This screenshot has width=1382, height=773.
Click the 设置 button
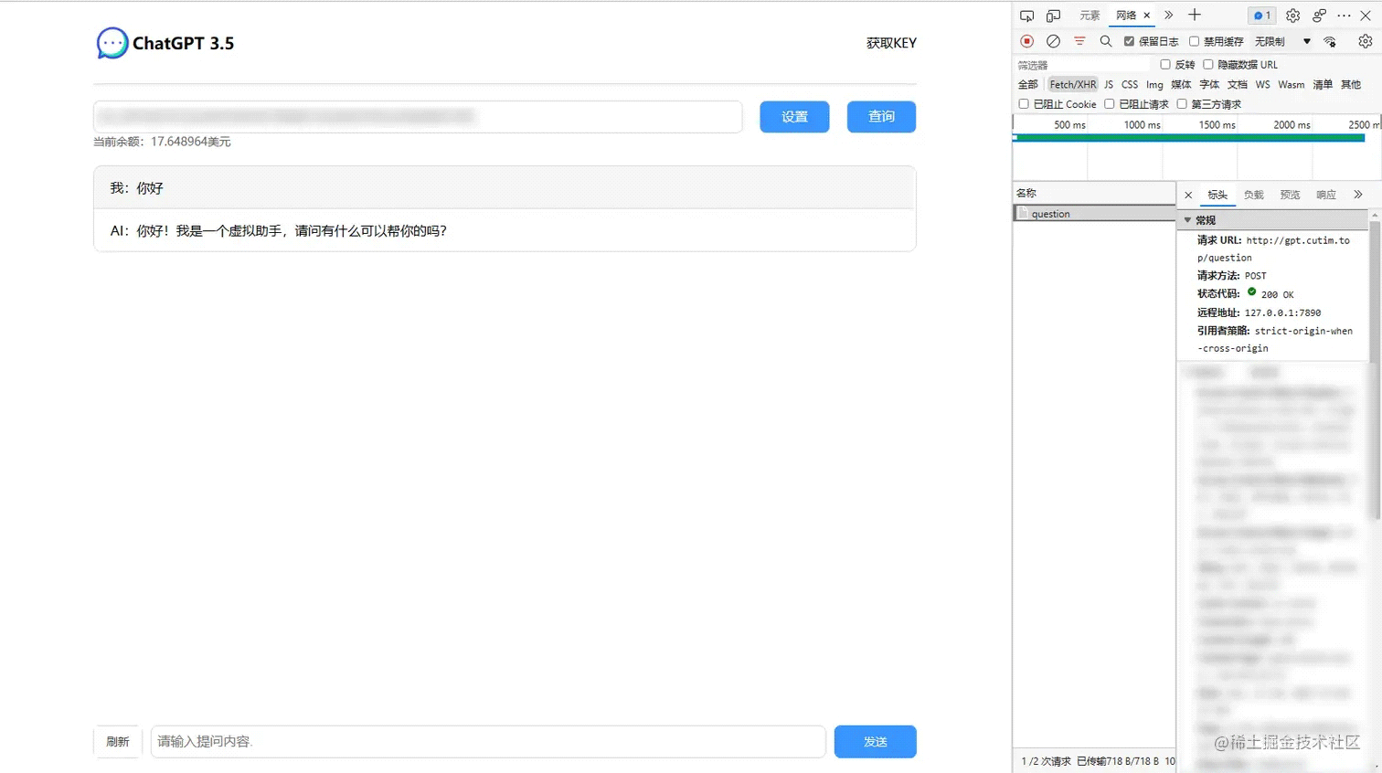pos(794,117)
